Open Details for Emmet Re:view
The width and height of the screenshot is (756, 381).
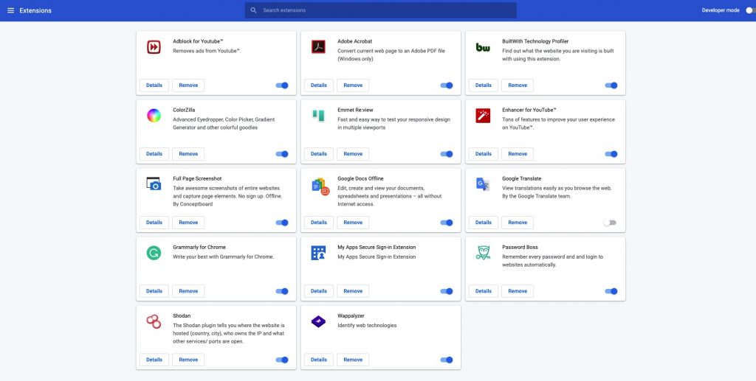tap(319, 154)
